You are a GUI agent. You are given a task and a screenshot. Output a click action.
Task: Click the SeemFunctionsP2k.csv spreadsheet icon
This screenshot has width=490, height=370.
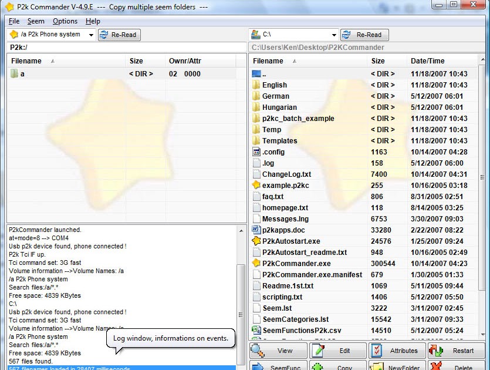(x=256, y=330)
